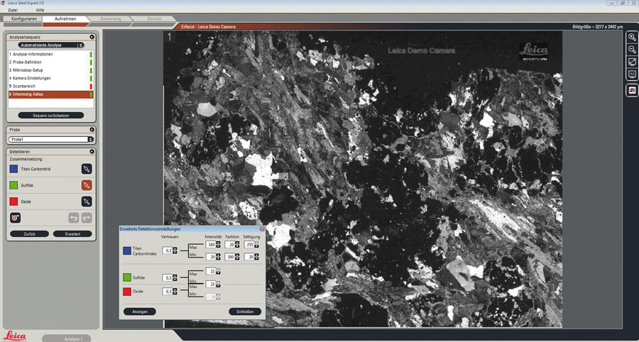Viewport: 639px width, 342px height.
Task: Click the blue Titan Carbonitrides swatch in dialog
Action: click(127, 250)
